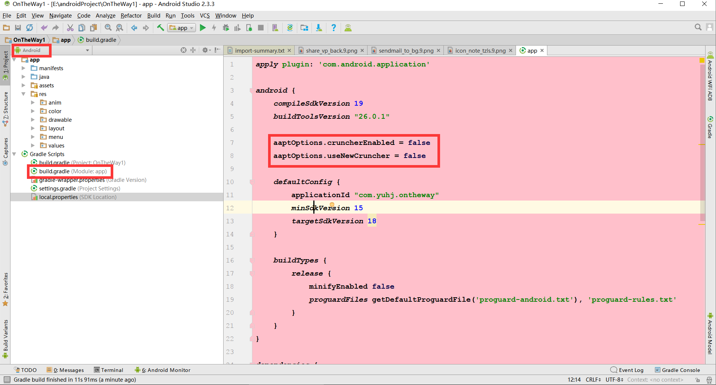The width and height of the screenshot is (716, 385).
Task: Open the Android project view dropdown
Action: [x=52, y=50]
